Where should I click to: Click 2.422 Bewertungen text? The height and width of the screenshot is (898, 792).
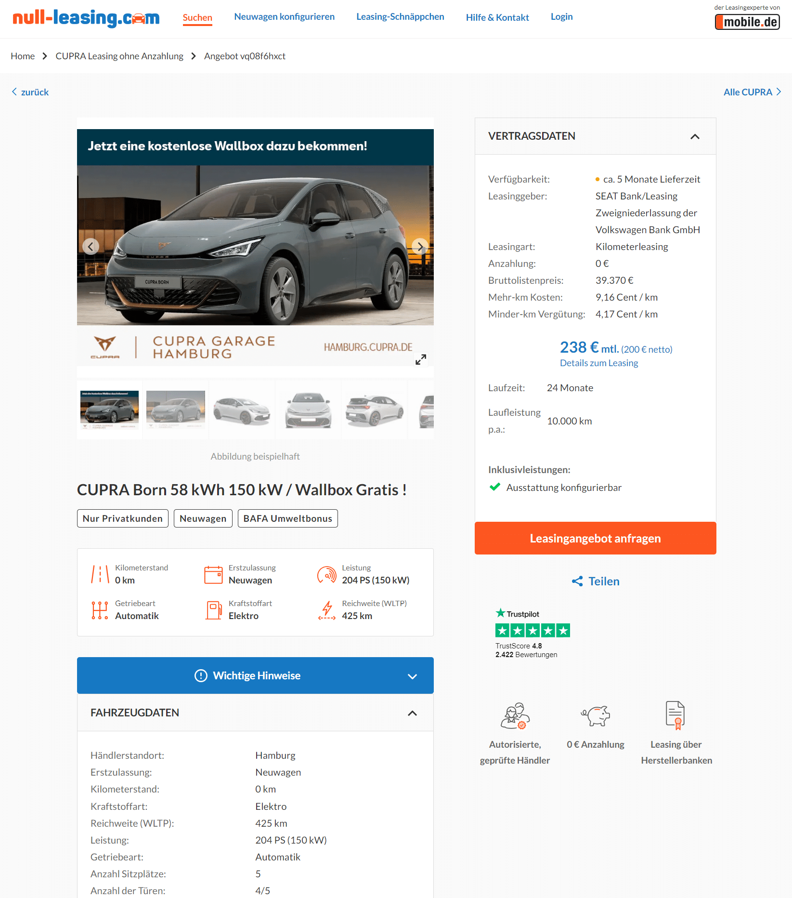pyautogui.click(x=526, y=655)
